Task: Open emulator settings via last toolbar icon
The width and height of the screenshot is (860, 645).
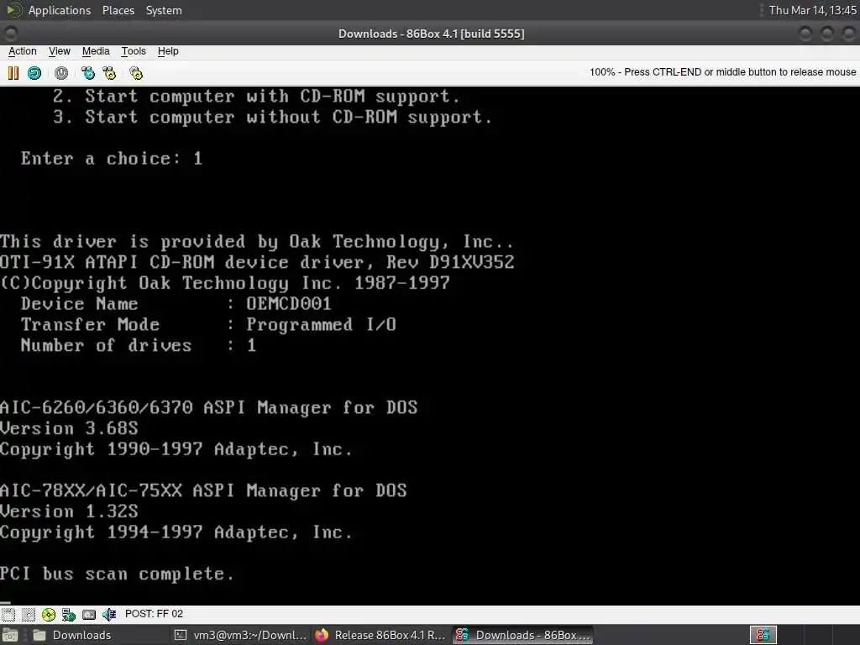Action: pyautogui.click(x=136, y=73)
